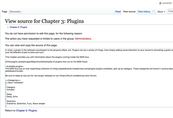Click the '| Distortion' source line
This screenshot has width=173, height=118.
pyautogui.click(x=11, y=101)
